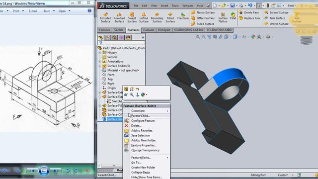The height and width of the screenshot is (179, 318).
Task: Expand the Surface Bodies(5) node
Action: click(100, 66)
